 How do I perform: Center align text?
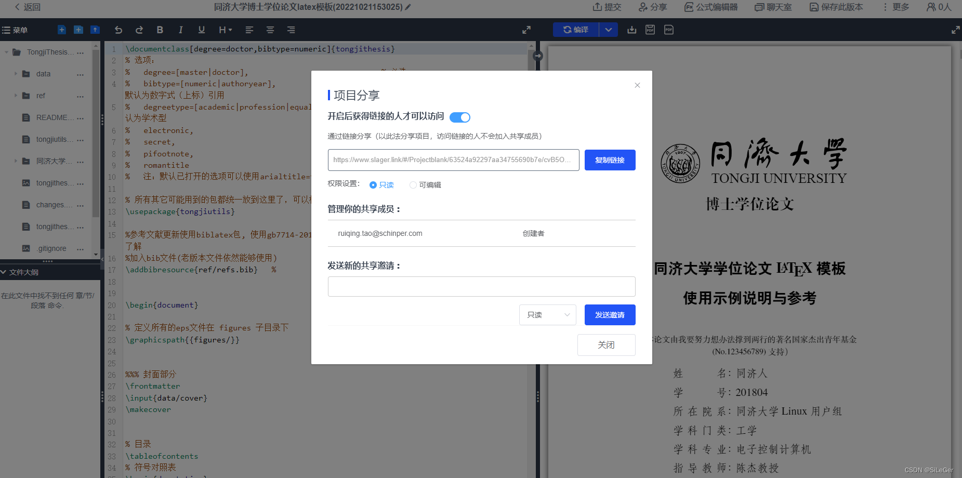[x=270, y=30]
